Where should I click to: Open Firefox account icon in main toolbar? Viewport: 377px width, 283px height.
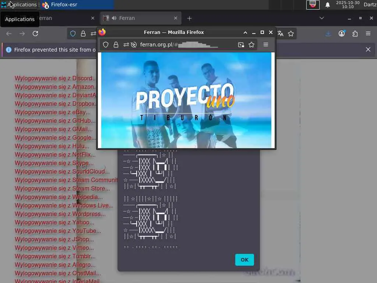tap(342, 34)
